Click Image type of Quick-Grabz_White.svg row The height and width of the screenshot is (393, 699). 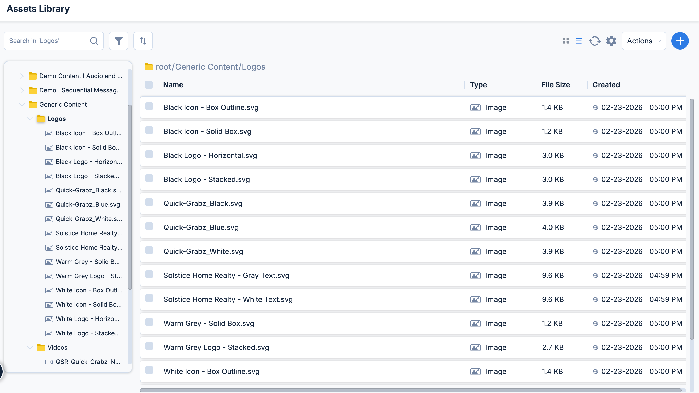click(x=496, y=252)
